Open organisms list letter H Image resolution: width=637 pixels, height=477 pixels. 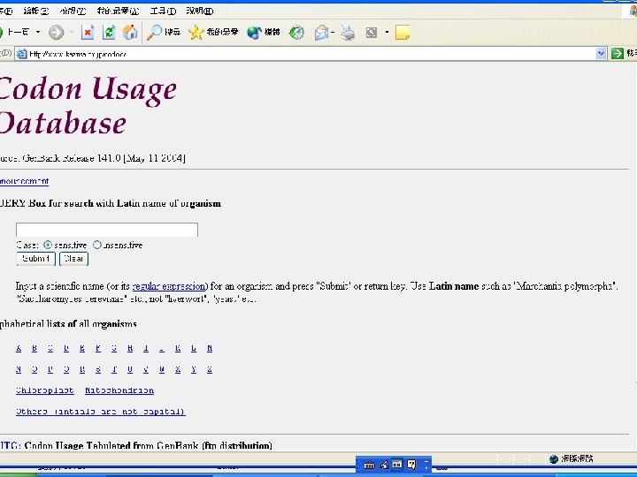pos(130,348)
